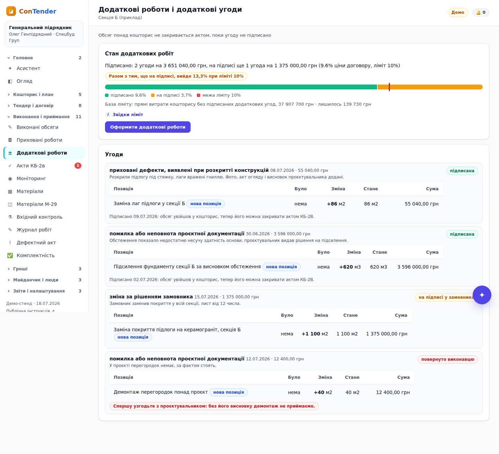The height and width of the screenshot is (454, 499).
Task: Click 'нова позиція' tag on Заміна лаг row
Action: tap(205, 204)
